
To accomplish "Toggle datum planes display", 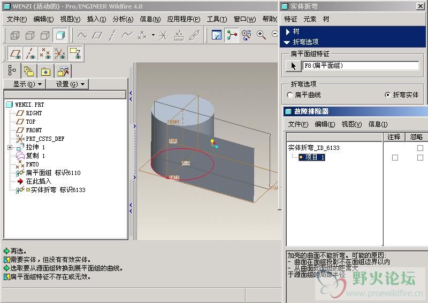I will 16,53.
